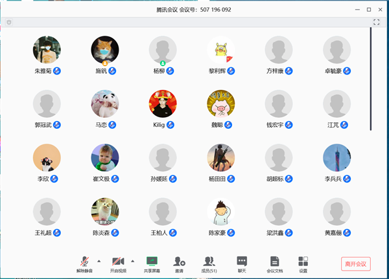Click muted mic icon next to 卓毓豪
The width and height of the screenshot is (389, 279).
tap(347, 71)
